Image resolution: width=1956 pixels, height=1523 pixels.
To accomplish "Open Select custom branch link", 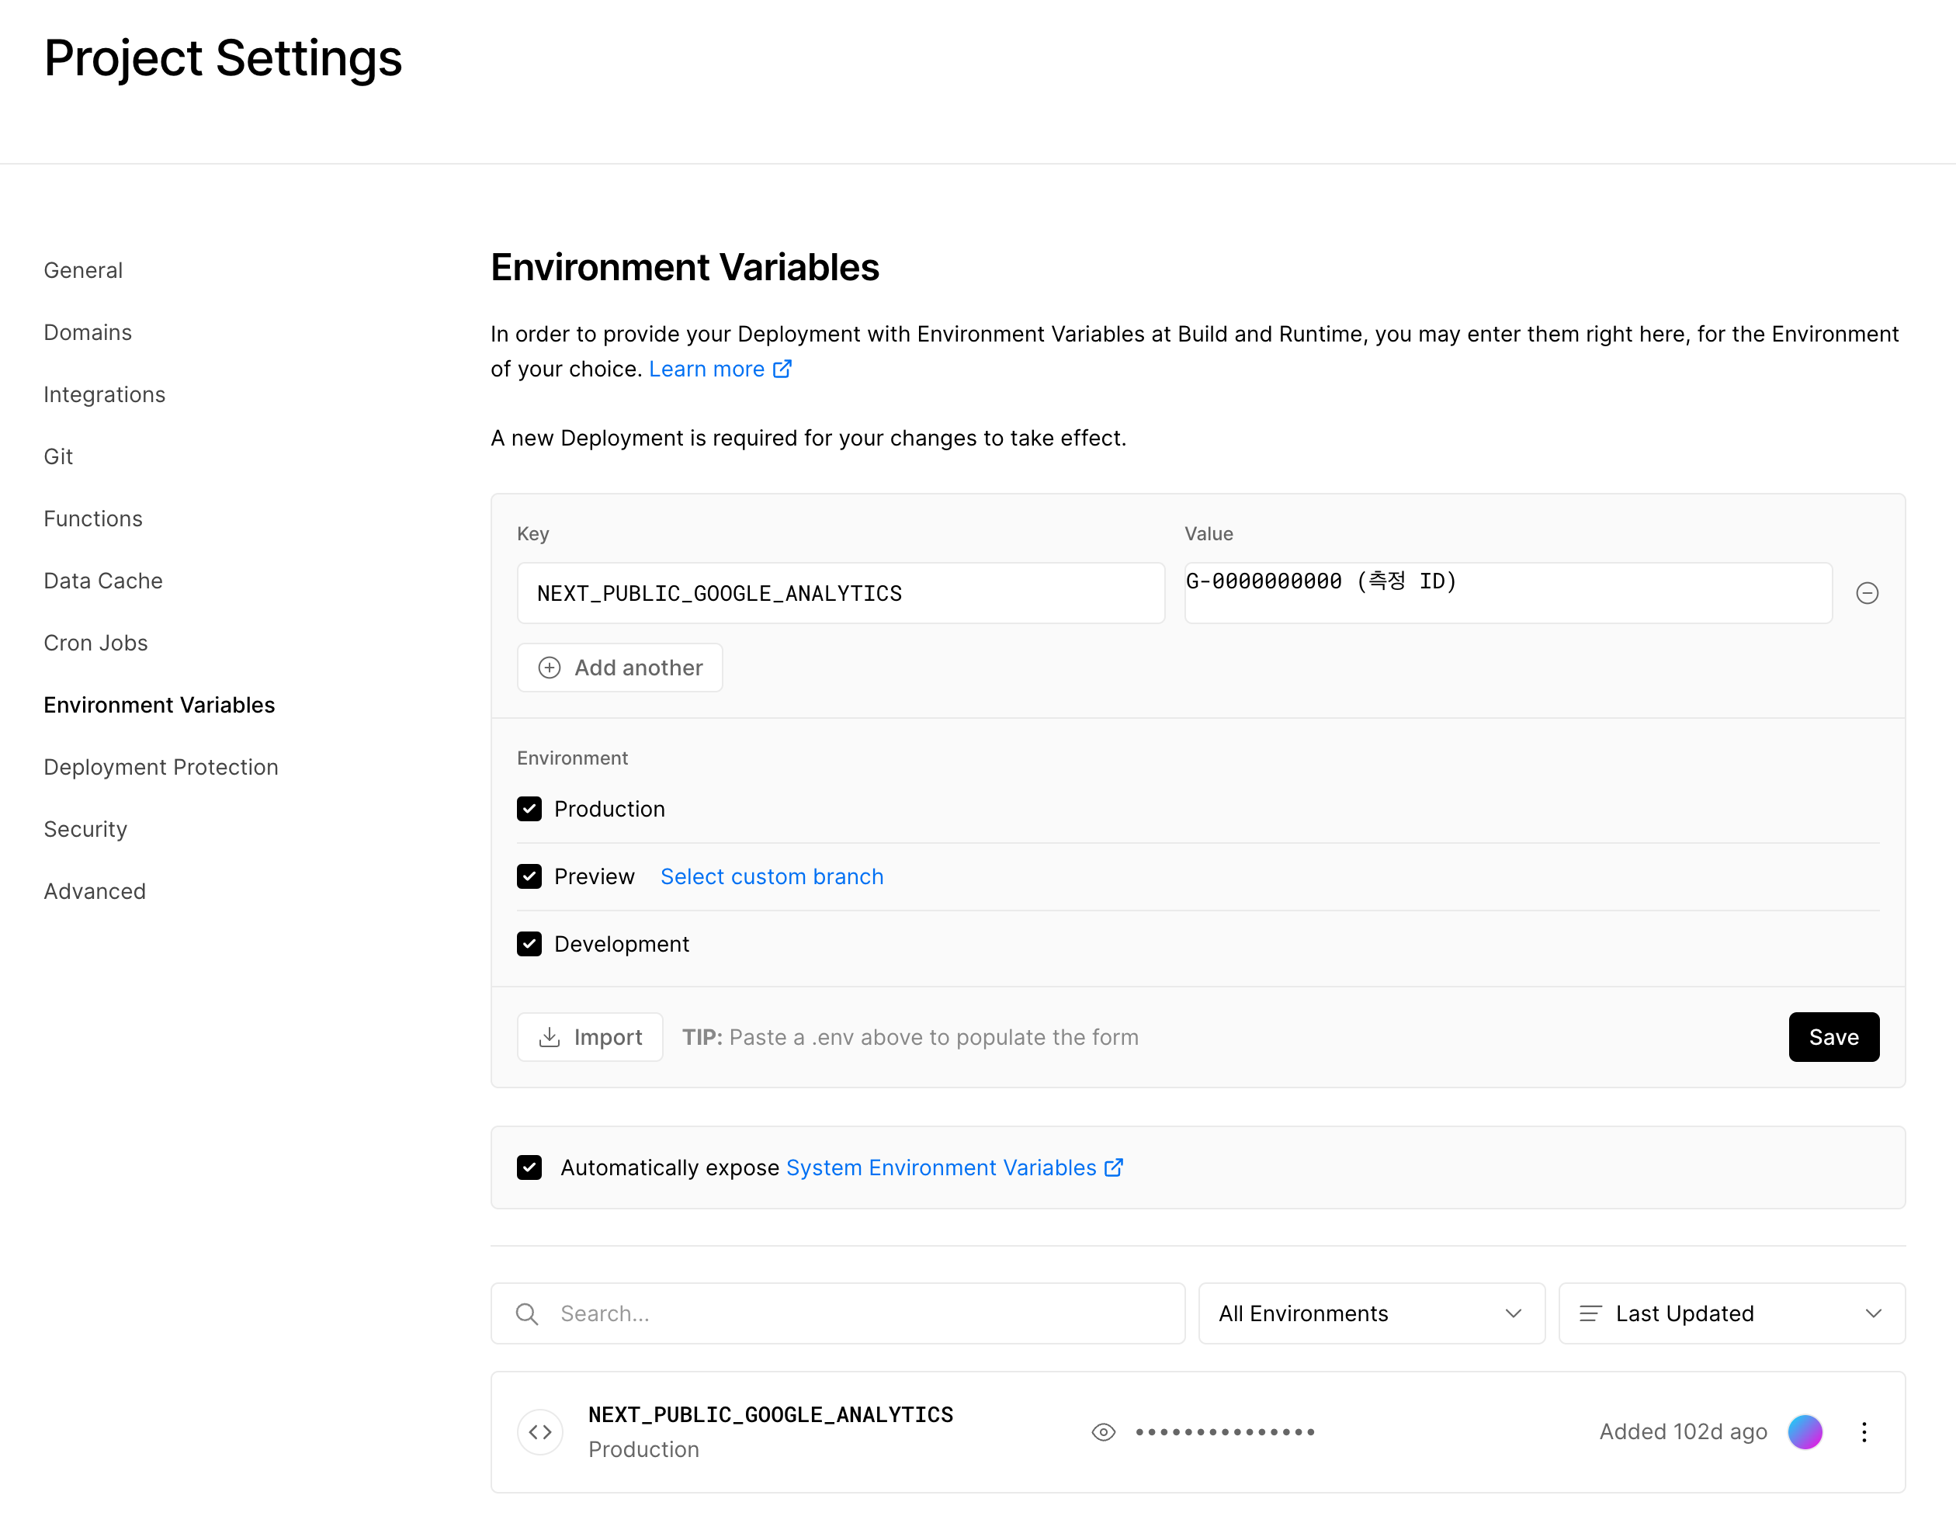I will [x=771, y=876].
